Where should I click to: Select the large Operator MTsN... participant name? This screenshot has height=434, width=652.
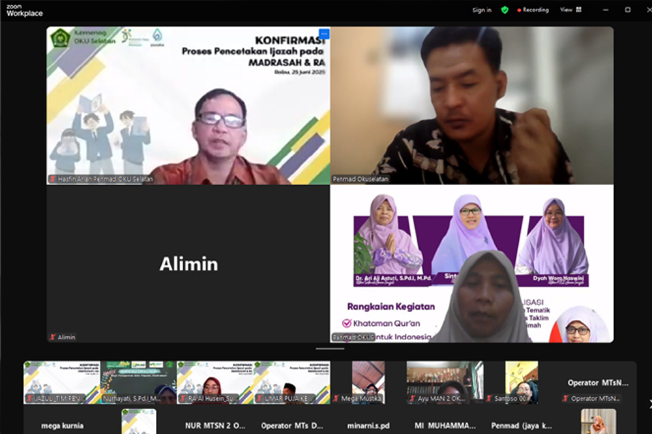pyautogui.click(x=598, y=383)
